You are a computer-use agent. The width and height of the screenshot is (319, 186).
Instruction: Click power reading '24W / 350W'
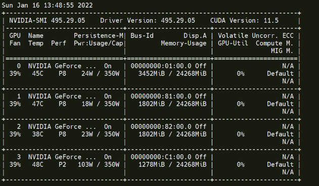pos(100,74)
